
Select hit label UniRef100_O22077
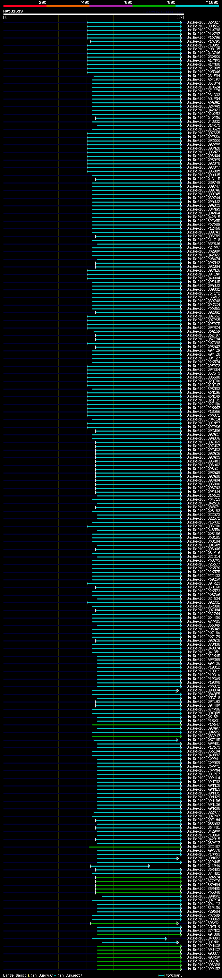click(203, 812)
